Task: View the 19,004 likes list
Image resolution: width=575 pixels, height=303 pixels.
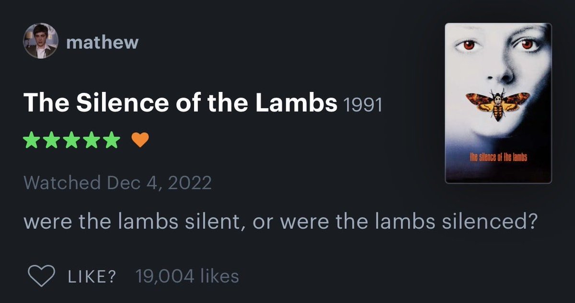Action: [x=187, y=276]
